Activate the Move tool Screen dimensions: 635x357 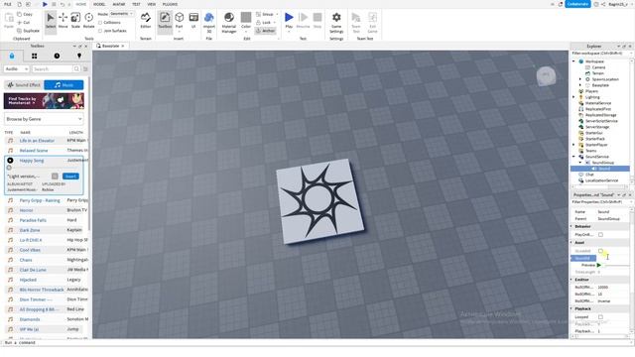(x=63, y=20)
